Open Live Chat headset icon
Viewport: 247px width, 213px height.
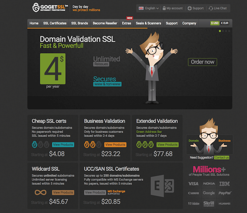click(x=211, y=8)
